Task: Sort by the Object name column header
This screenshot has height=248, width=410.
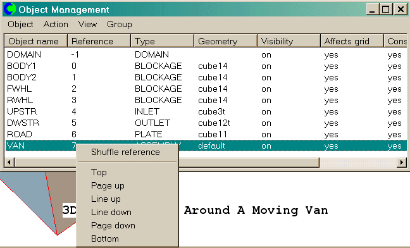Action: [36, 41]
